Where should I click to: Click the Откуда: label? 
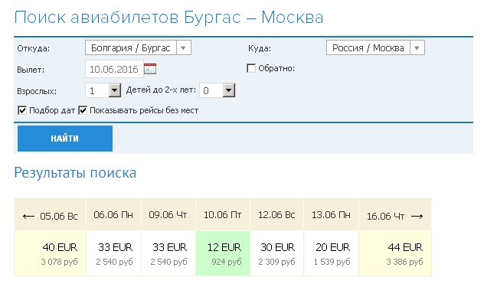click(34, 48)
